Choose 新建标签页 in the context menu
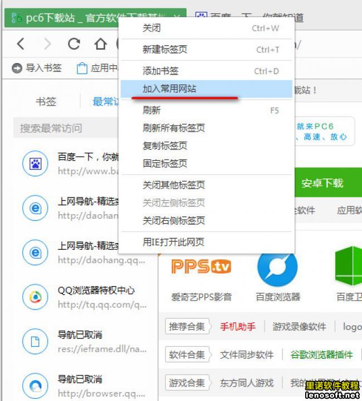 206,49
